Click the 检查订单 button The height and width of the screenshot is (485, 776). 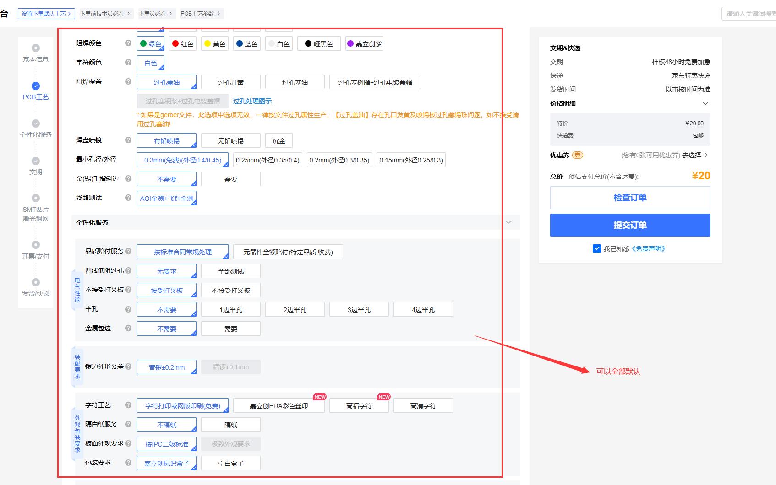tap(630, 198)
